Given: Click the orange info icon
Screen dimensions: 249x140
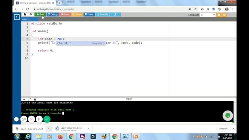Looking at the screenshot, I should [219, 15].
